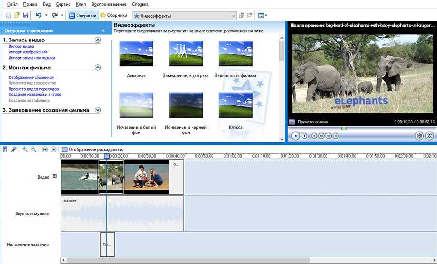This screenshot has height=264, width=437.
Task: Toggle the Сборники collections pane button
Action: pos(114,15)
